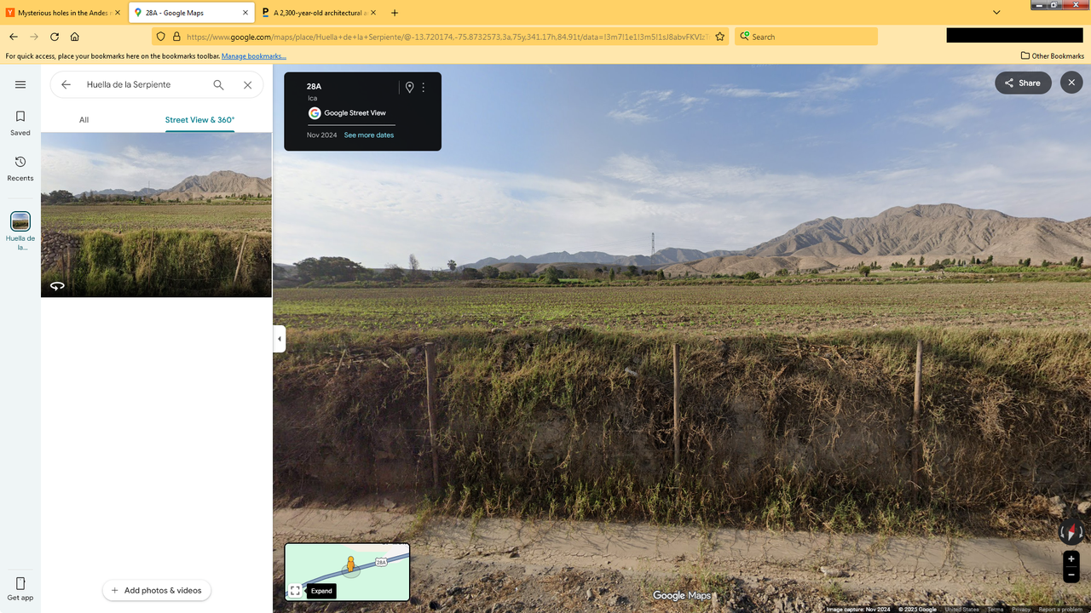
Task: Click the Pegman icon on the mini map
Action: pos(352,564)
